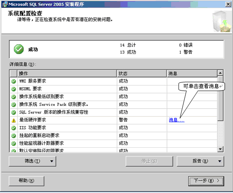Click the scrollbar up arrow in details list
Viewport: 233px width, 193px height.
click(x=220, y=73)
